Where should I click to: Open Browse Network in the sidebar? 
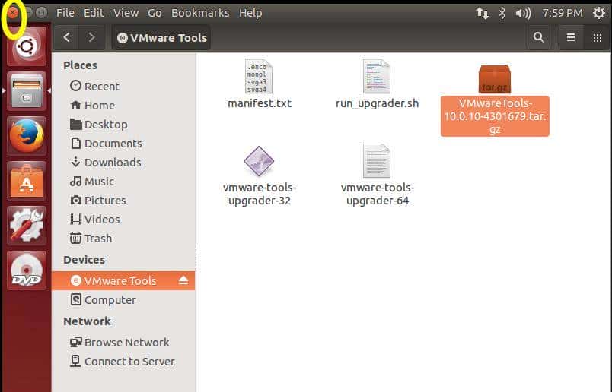click(123, 342)
